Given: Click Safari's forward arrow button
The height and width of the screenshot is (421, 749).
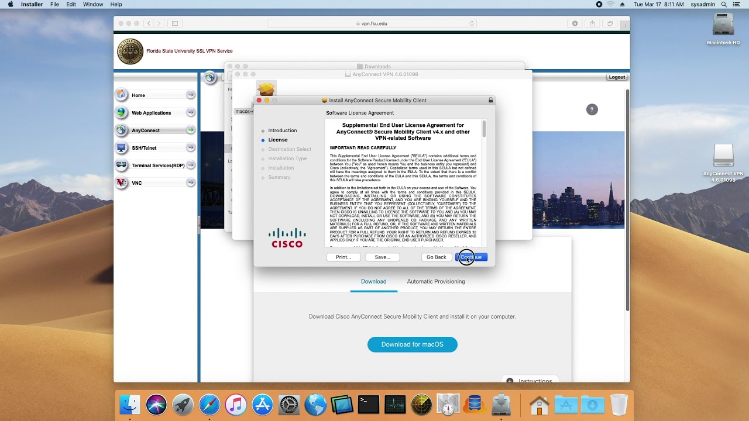Looking at the screenshot, I should pyautogui.click(x=159, y=23).
